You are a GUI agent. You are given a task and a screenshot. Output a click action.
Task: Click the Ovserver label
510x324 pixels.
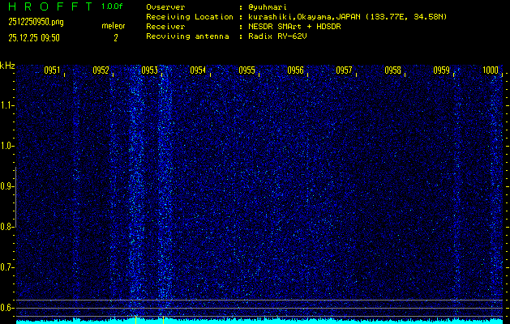[165, 7]
